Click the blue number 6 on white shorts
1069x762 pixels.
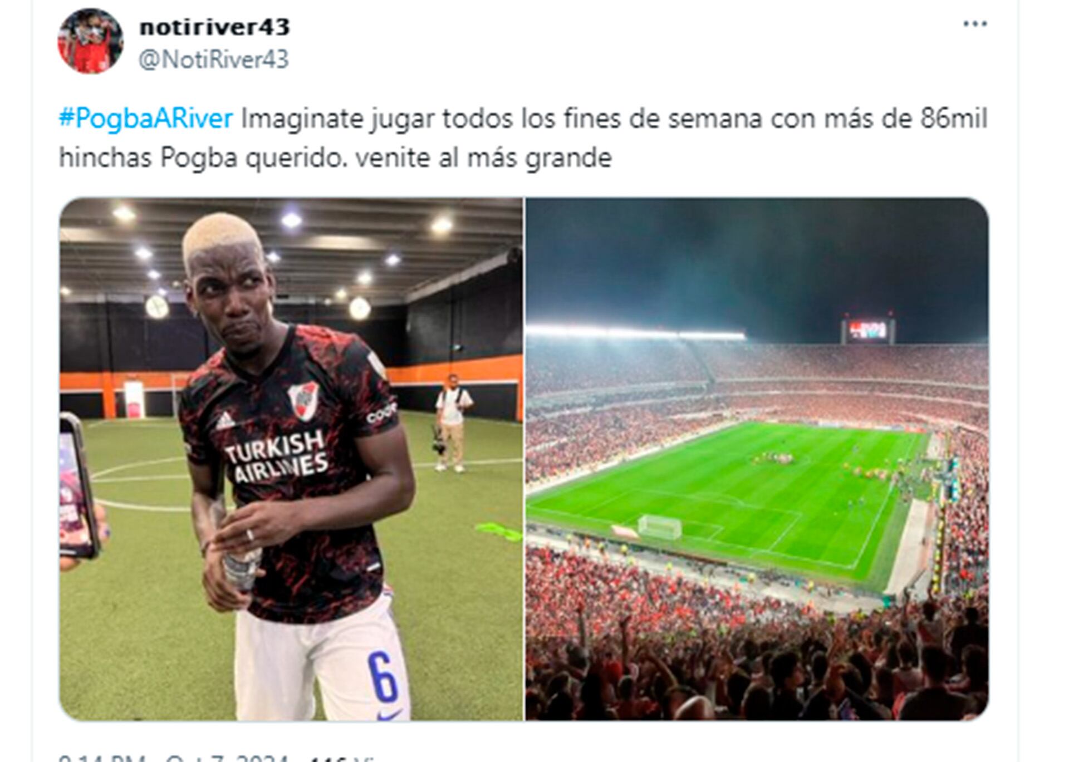pos(383,677)
